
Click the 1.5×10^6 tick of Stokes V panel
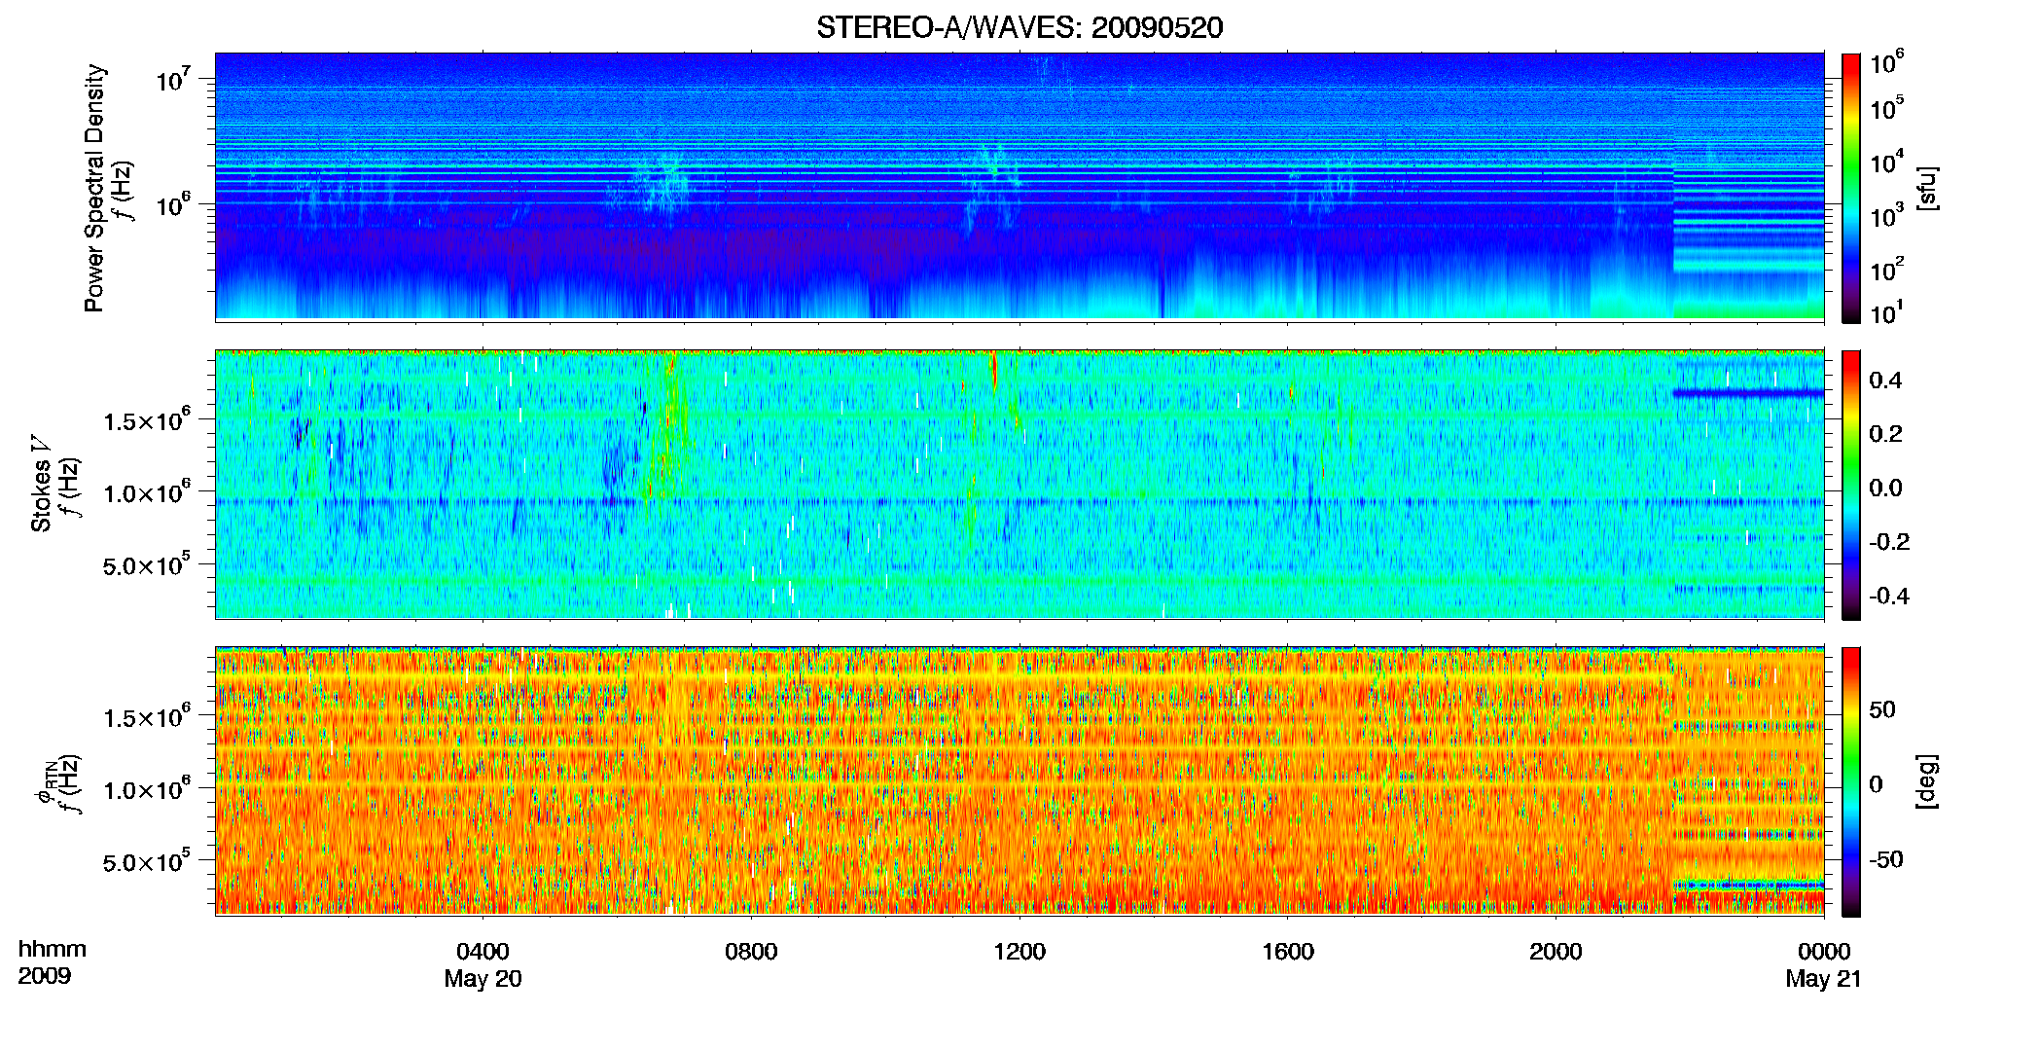tap(146, 419)
